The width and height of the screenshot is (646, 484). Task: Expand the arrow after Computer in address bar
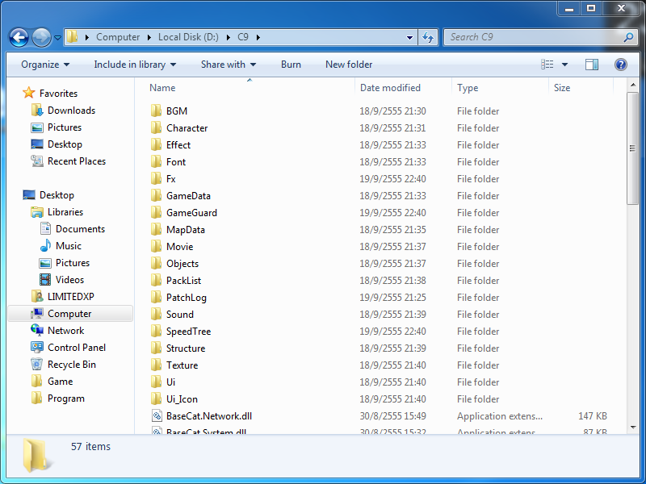coord(149,37)
